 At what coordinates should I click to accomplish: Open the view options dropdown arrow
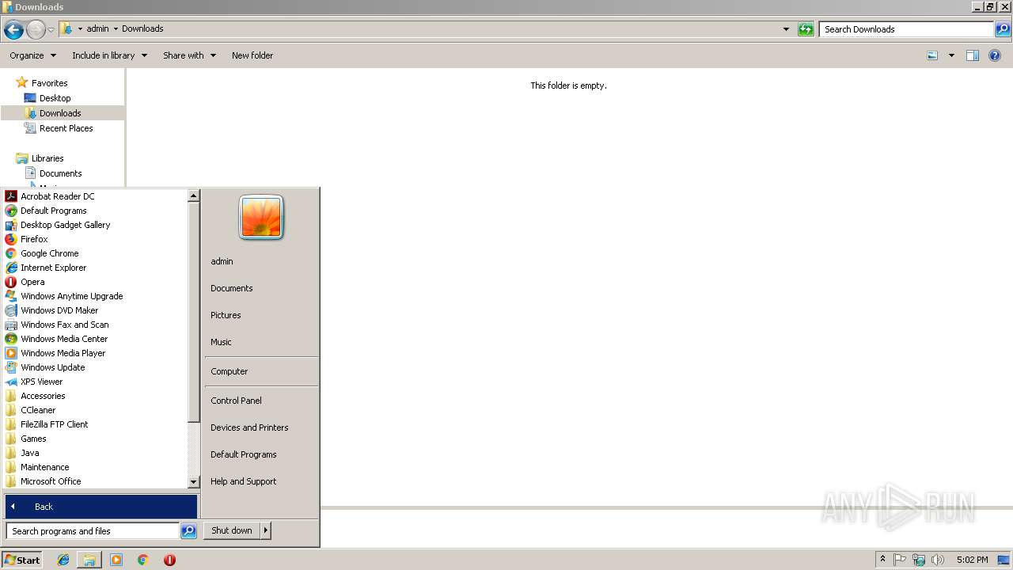(951, 55)
